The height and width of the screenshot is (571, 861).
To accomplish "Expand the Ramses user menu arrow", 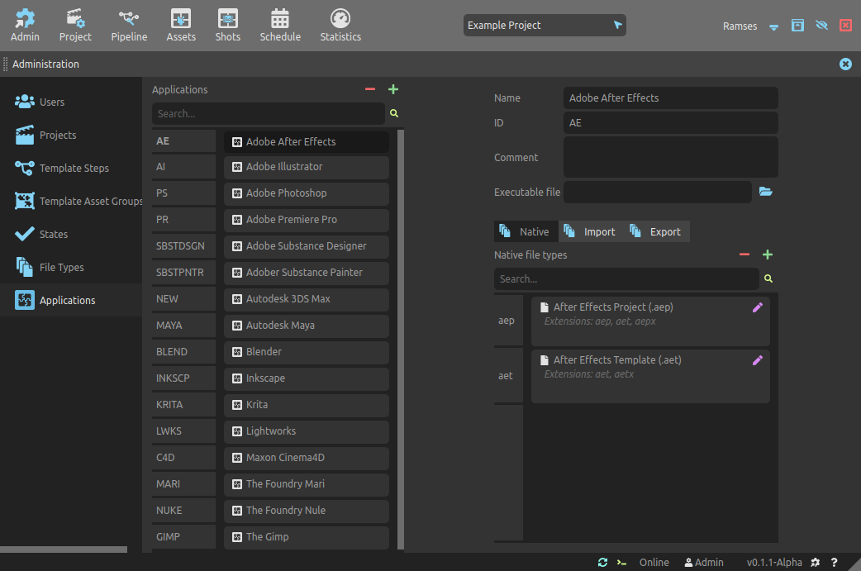I will click(x=774, y=26).
